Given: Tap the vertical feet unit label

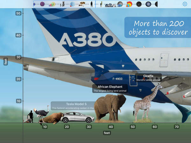Looking at the screenshot, I should click(6, 62).
